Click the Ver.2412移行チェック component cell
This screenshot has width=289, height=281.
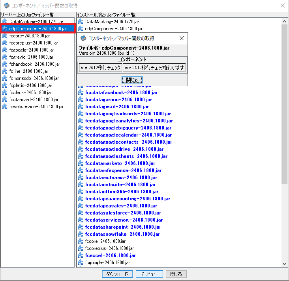100,68
